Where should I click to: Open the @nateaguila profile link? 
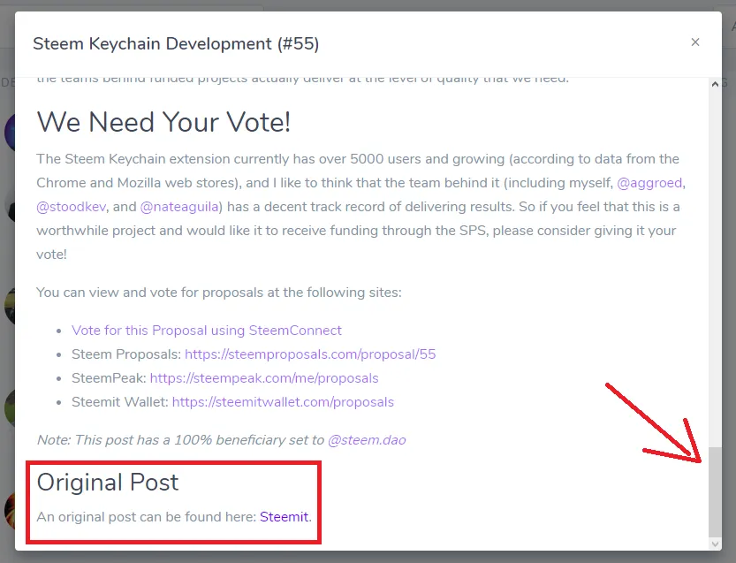179,207
